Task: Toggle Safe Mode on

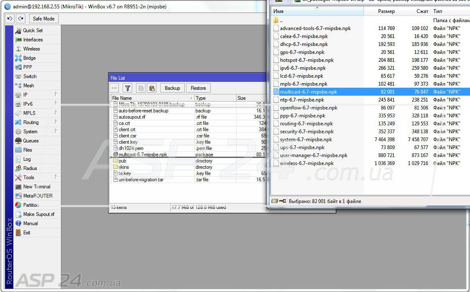Action: pos(43,18)
